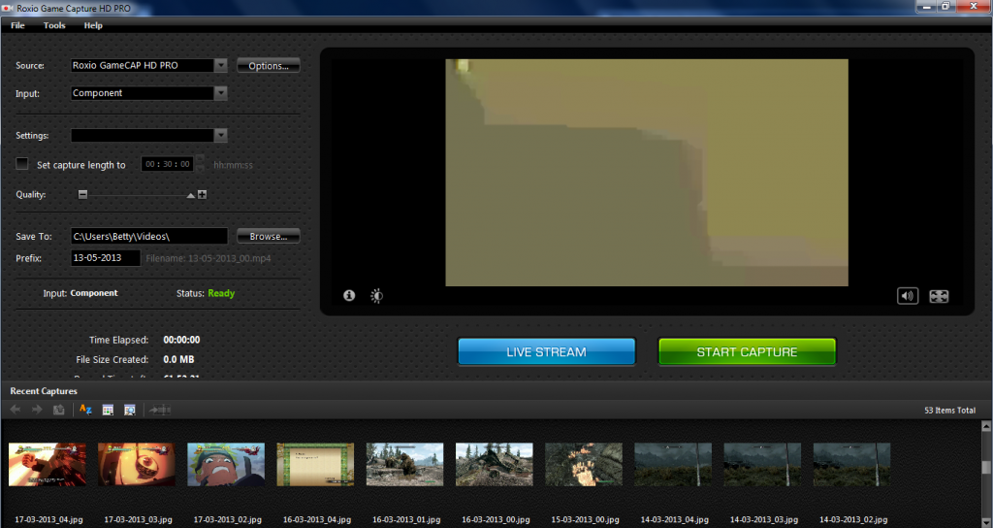The image size is (993, 528).
Task: Click the Browse... button
Action: coord(269,236)
